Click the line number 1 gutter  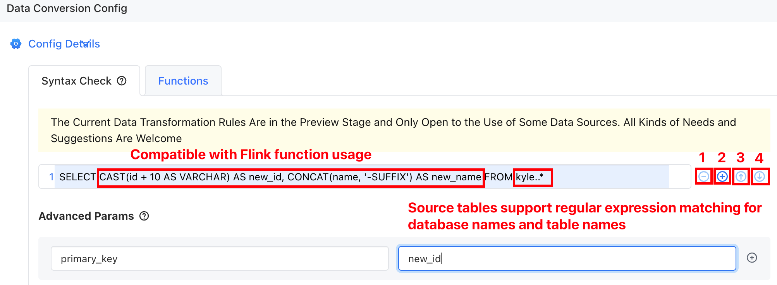51,177
